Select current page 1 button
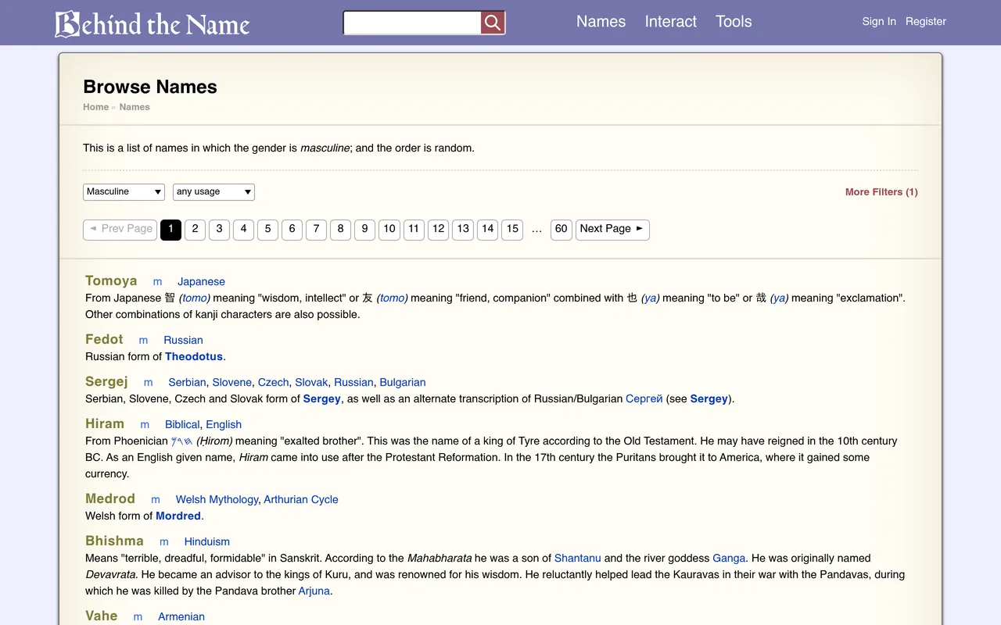 click(x=170, y=230)
